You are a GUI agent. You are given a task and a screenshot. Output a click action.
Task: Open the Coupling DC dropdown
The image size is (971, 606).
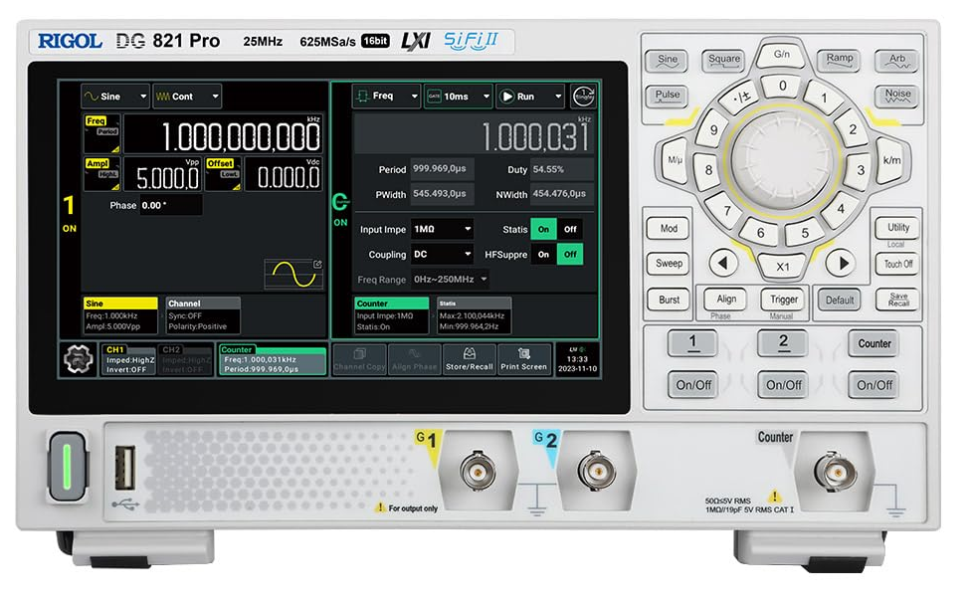coord(442,255)
